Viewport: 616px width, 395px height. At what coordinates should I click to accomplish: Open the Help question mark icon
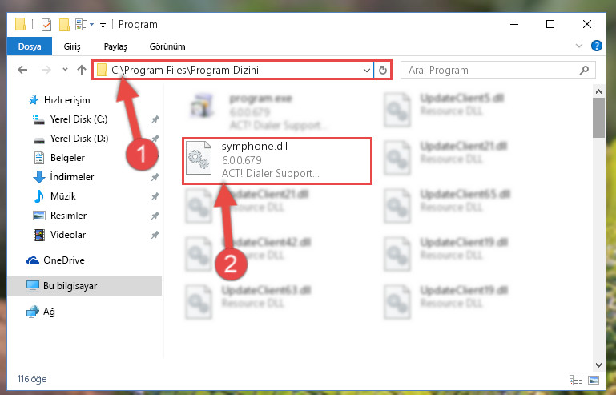coord(596,46)
